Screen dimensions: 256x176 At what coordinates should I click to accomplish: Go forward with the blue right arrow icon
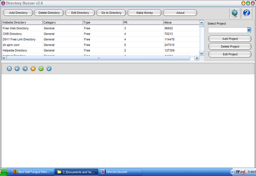(25, 69)
